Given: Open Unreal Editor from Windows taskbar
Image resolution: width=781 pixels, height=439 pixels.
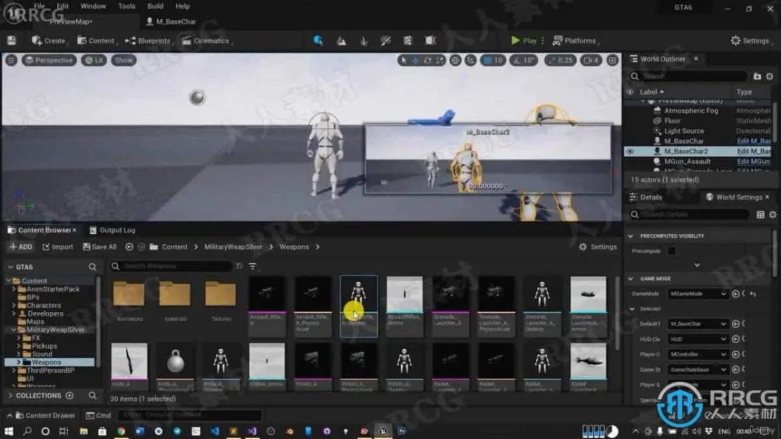Looking at the screenshot, I should click(x=383, y=431).
